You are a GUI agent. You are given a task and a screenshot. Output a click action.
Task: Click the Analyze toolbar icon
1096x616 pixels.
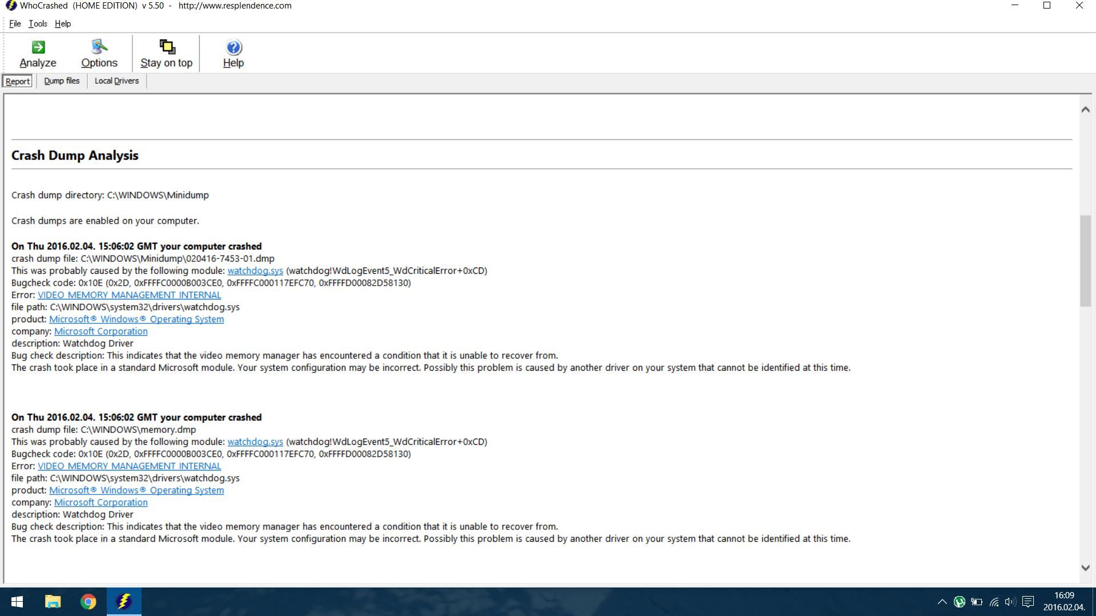click(x=38, y=54)
